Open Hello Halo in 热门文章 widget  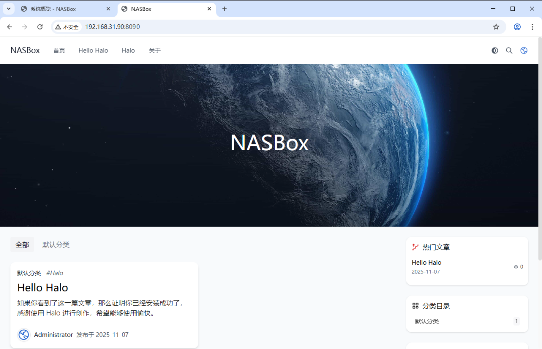coord(426,263)
